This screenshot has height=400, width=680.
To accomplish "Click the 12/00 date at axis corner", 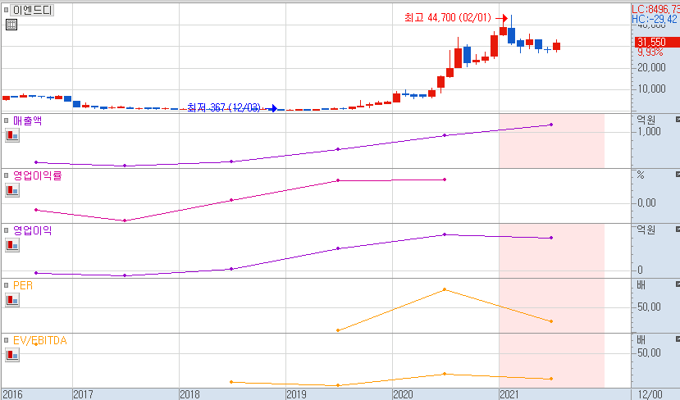I will (x=651, y=394).
